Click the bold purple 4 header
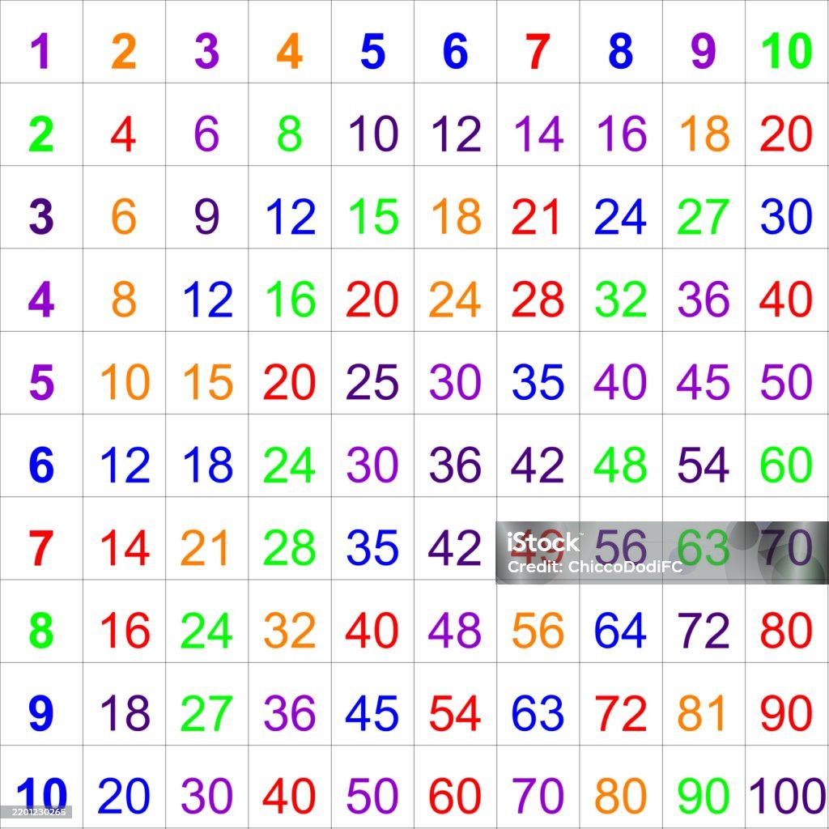829x829 pixels. (41, 300)
